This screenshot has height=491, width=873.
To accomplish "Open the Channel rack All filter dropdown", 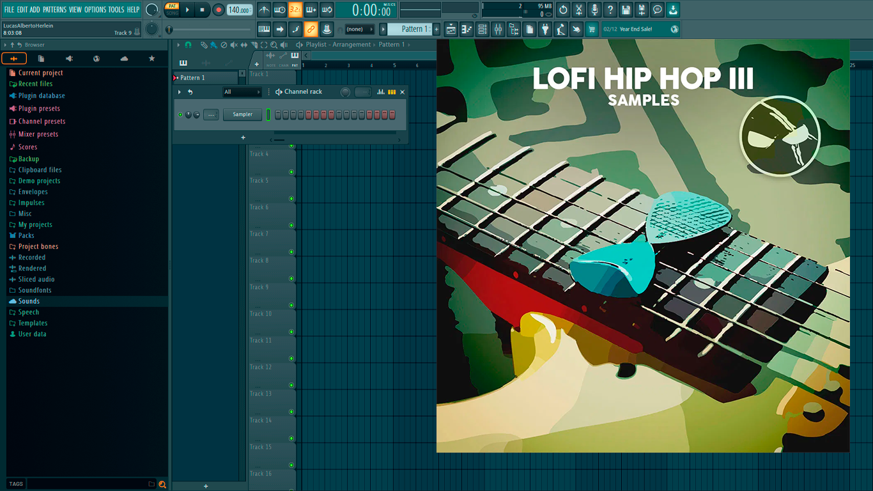I will [x=242, y=92].
